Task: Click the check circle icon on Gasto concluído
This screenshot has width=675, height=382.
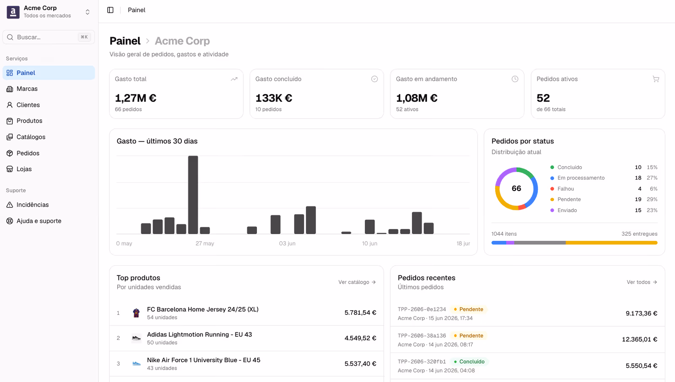Action: pos(375,79)
